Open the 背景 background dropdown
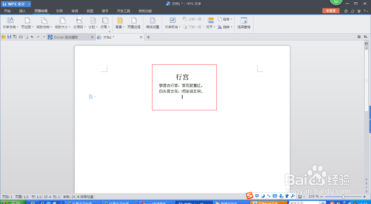This screenshot has height=204, width=371. 120,23
